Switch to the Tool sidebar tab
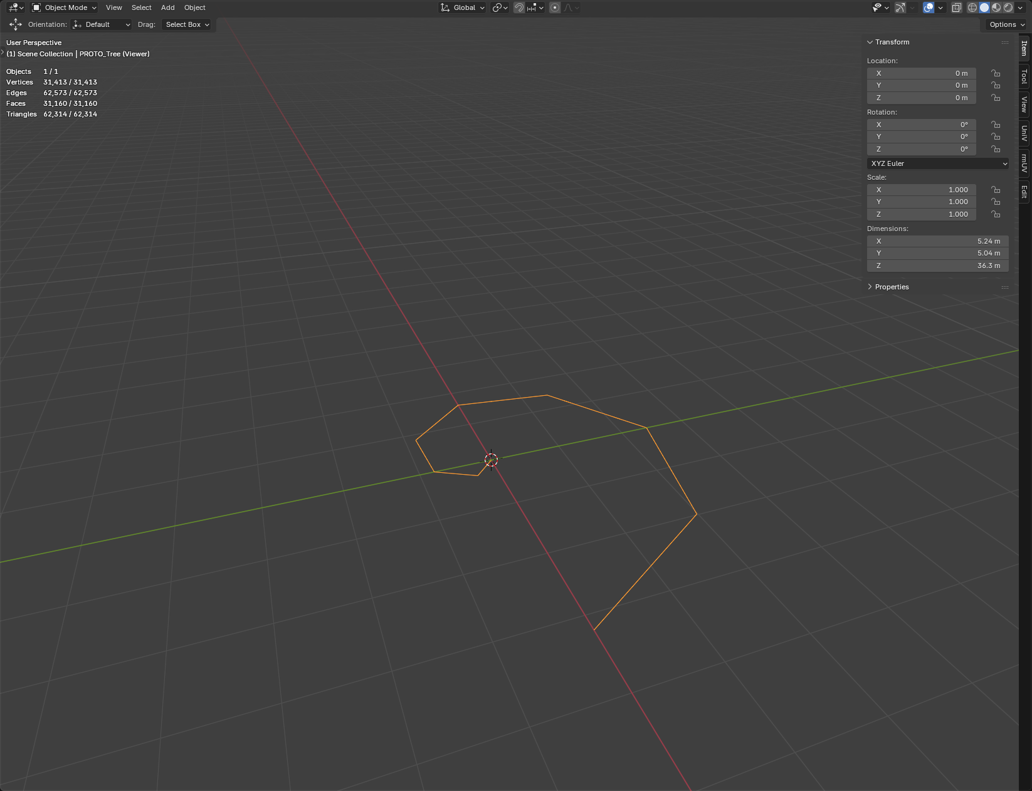 click(x=1024, y=76)
